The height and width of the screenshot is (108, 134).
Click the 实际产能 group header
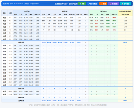[x=65, y=11]
